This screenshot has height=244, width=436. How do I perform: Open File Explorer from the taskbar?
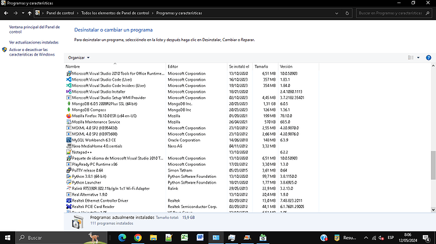[153, 238]
